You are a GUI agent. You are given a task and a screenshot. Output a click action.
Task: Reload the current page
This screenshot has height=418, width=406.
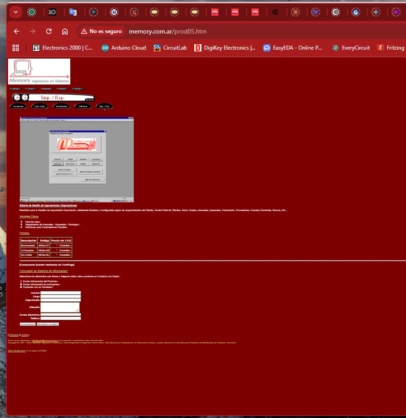click(x=49, y=31)
